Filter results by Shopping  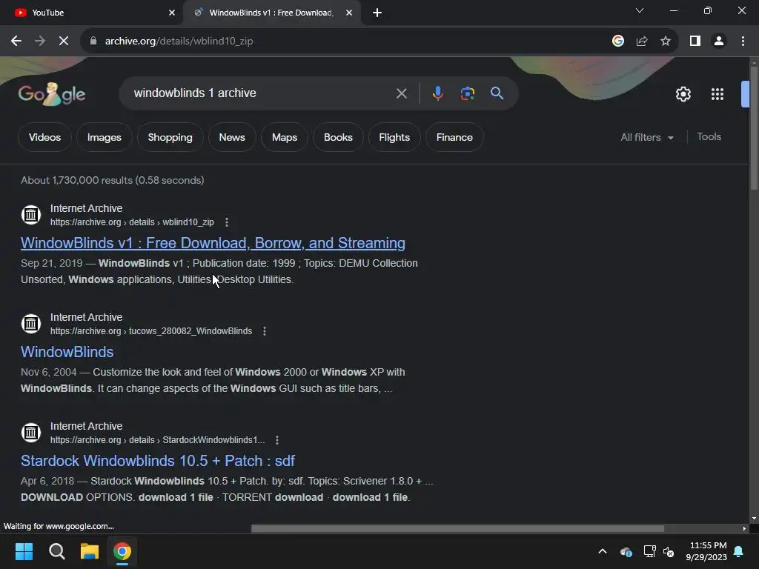(170, 137)
